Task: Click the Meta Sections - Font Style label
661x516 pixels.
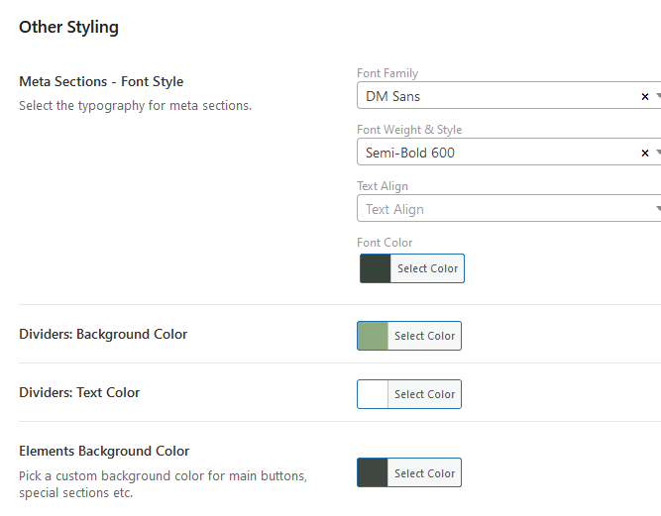Action: coord(101,82)
